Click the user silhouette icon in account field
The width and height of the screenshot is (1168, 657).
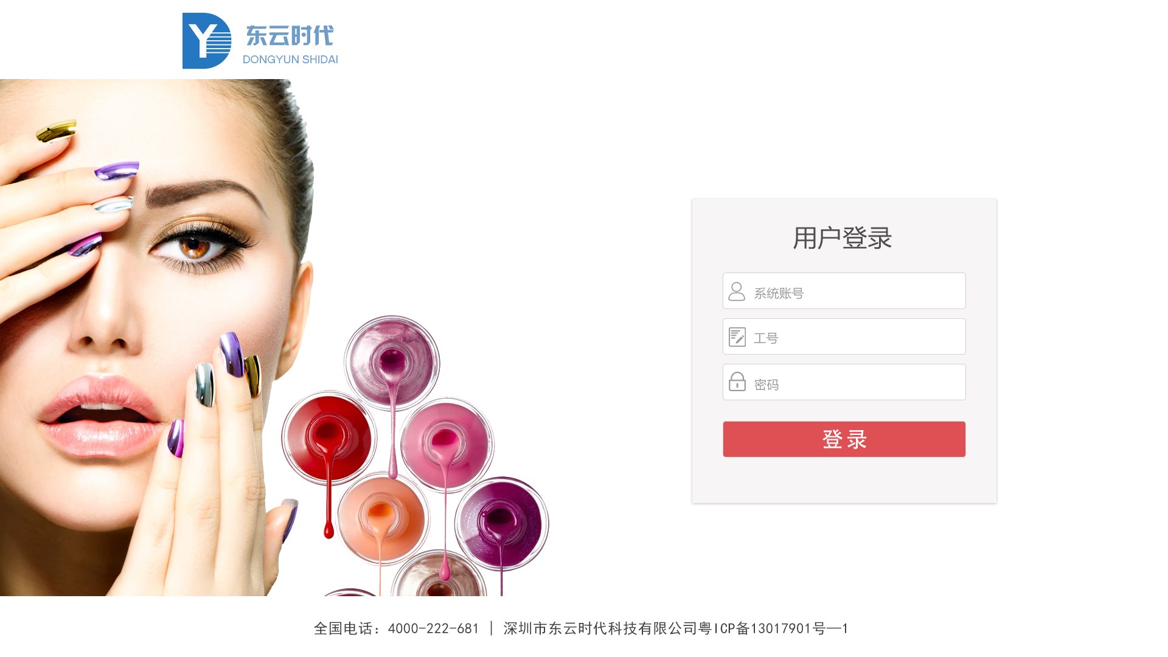737,291
